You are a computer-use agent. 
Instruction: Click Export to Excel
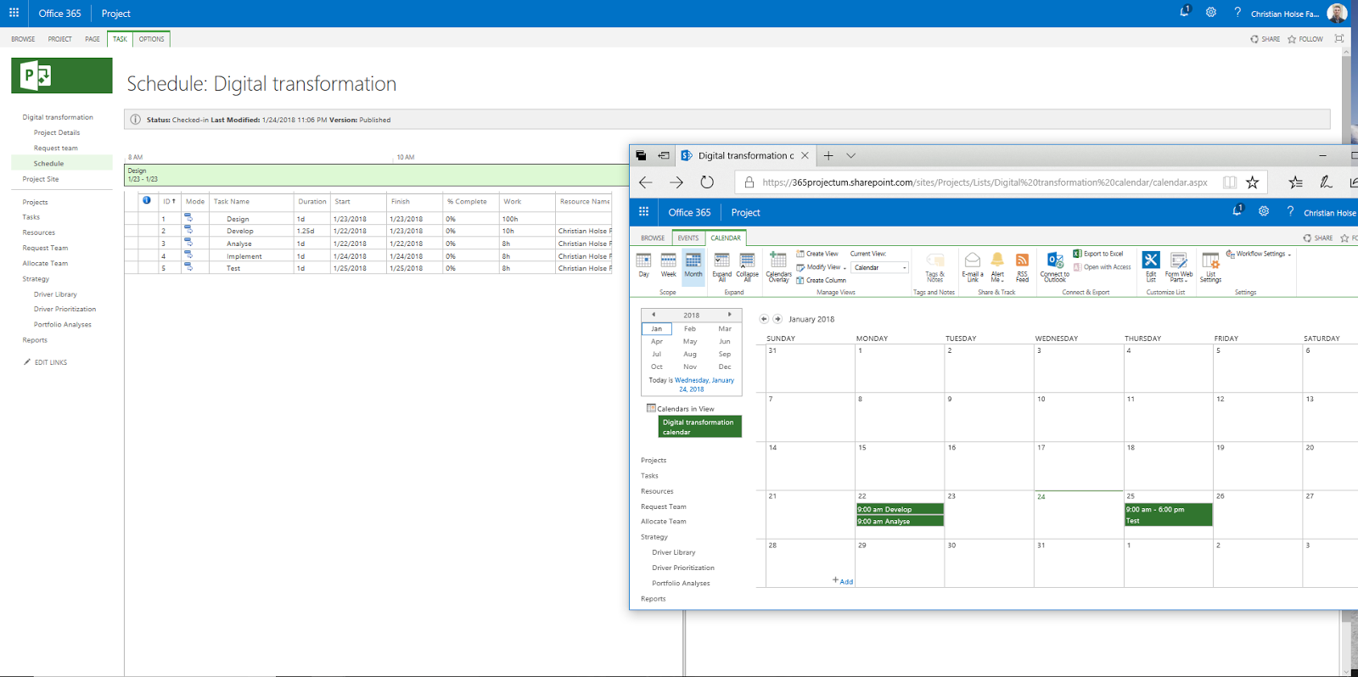point(1098,254)
